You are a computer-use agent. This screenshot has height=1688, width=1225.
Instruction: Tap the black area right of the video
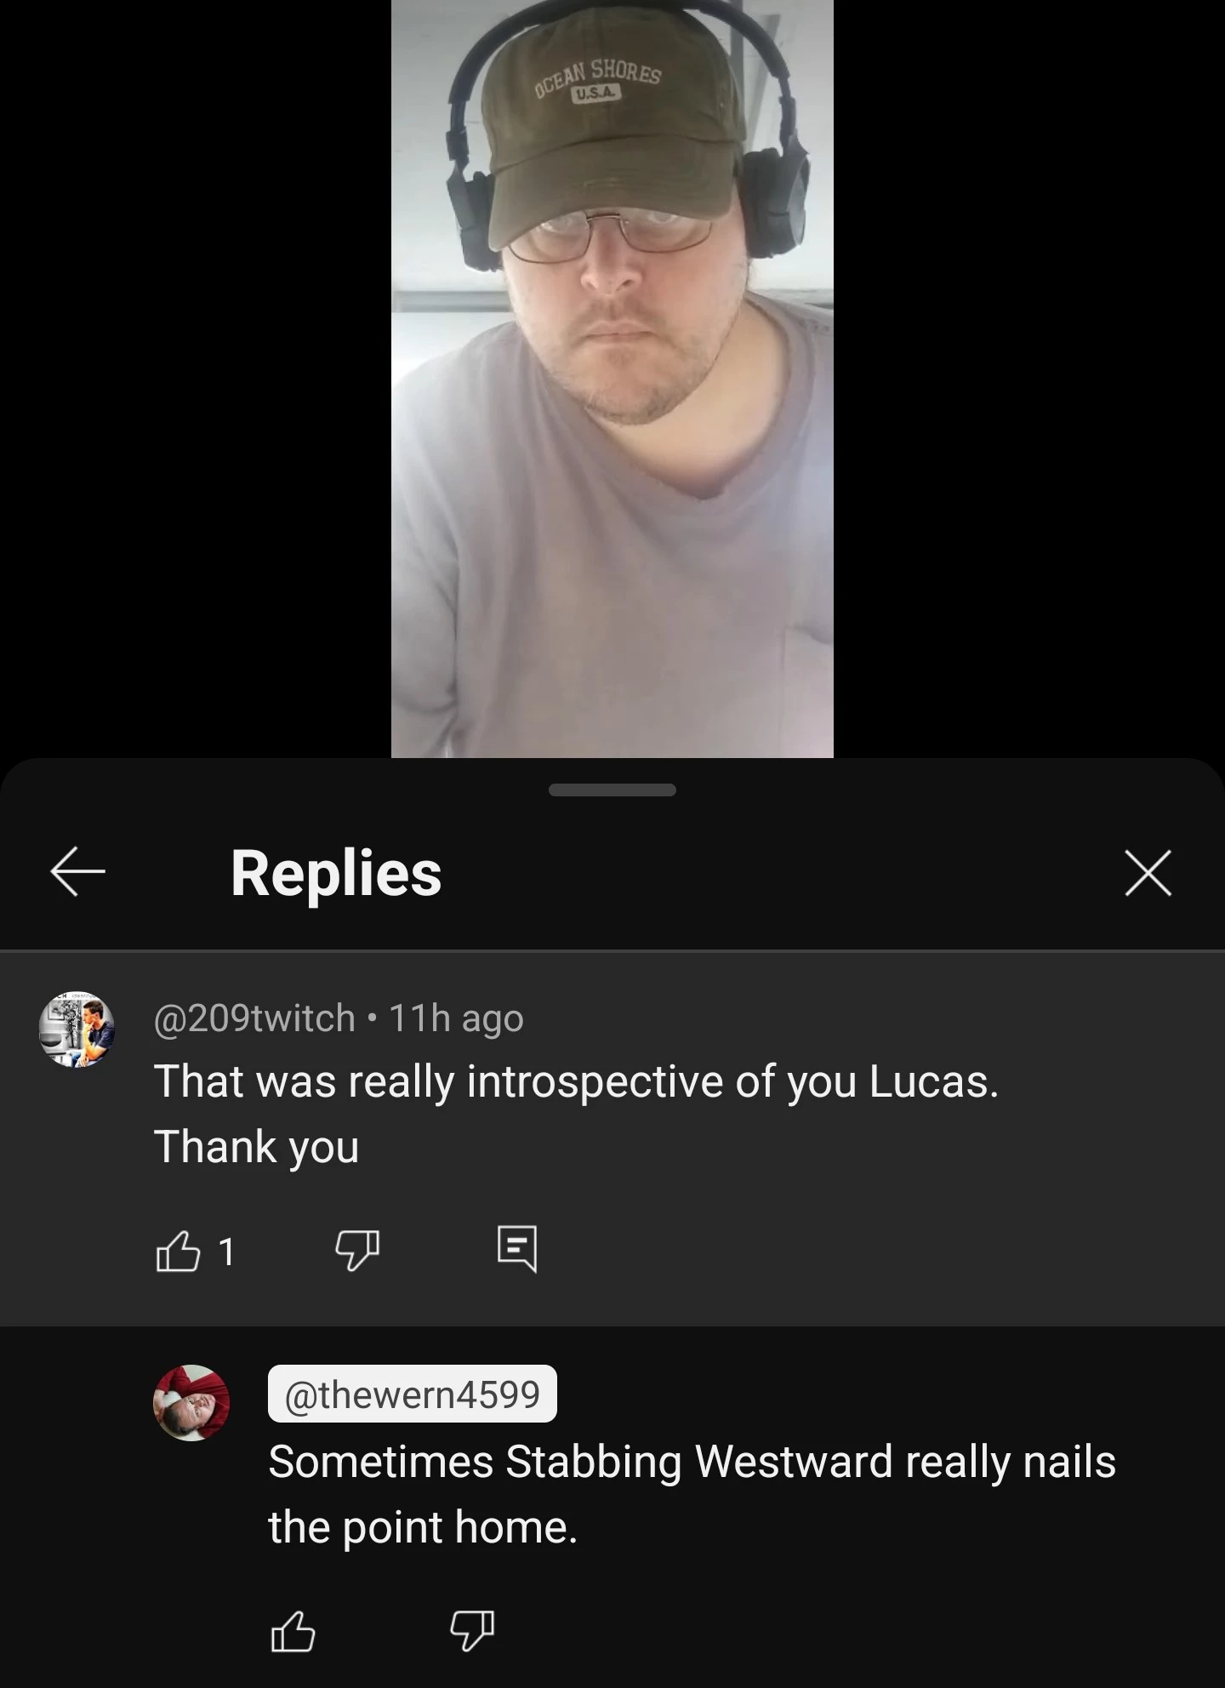(x=1029, y=379)
